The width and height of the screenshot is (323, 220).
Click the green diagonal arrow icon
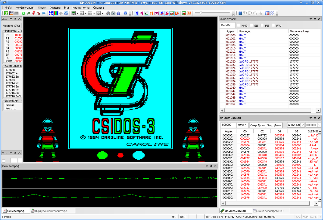[29, 13]
